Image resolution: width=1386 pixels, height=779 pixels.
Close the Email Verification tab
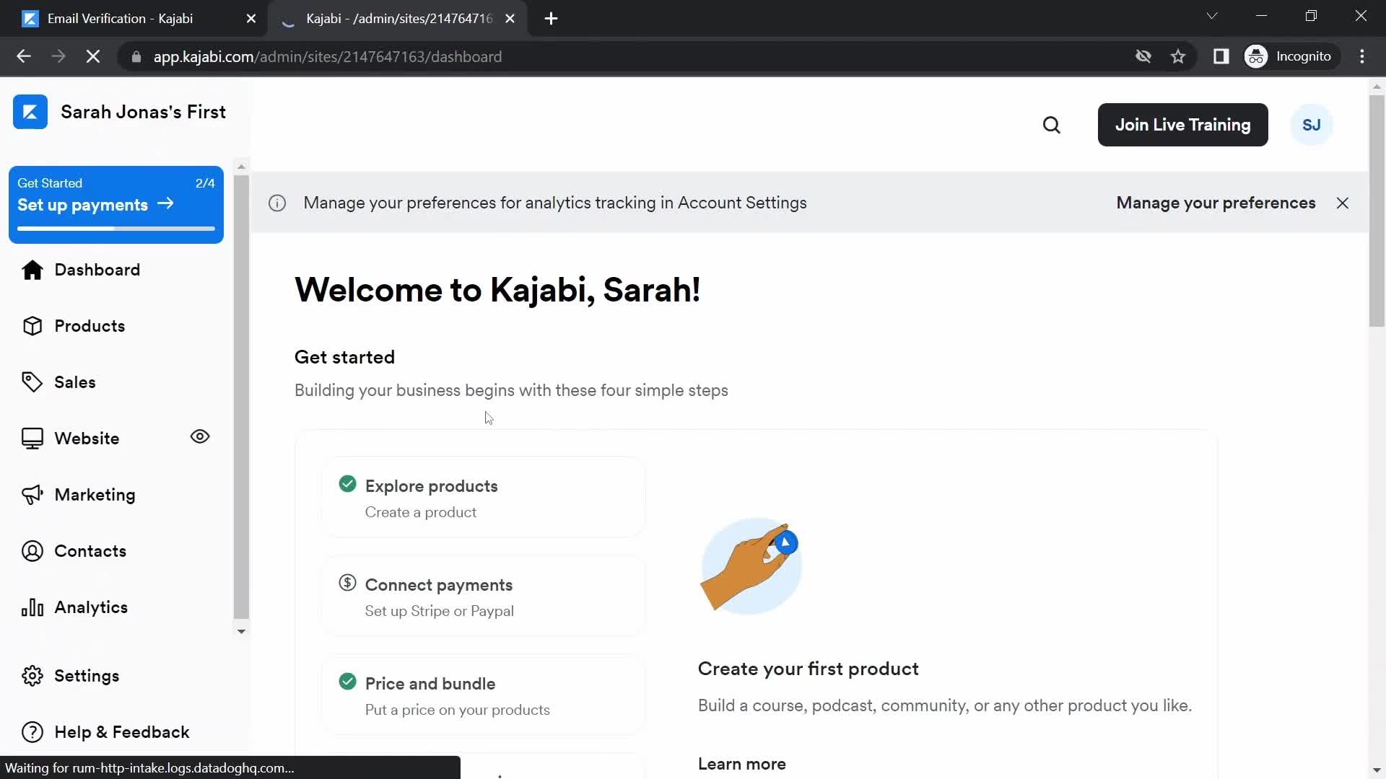251,19
